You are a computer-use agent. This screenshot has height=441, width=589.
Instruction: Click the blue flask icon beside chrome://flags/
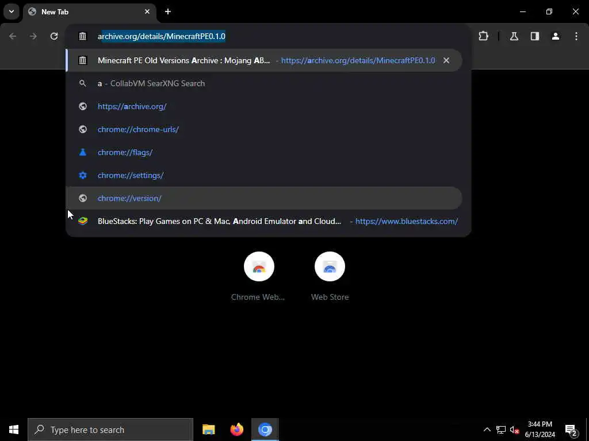(x=83, y=152)
